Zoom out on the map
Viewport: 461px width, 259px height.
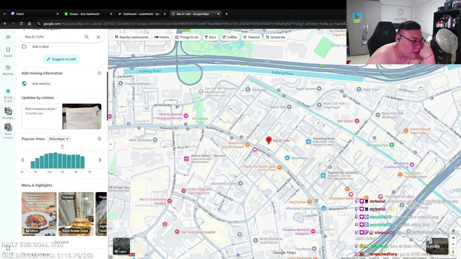click(453, 244)
